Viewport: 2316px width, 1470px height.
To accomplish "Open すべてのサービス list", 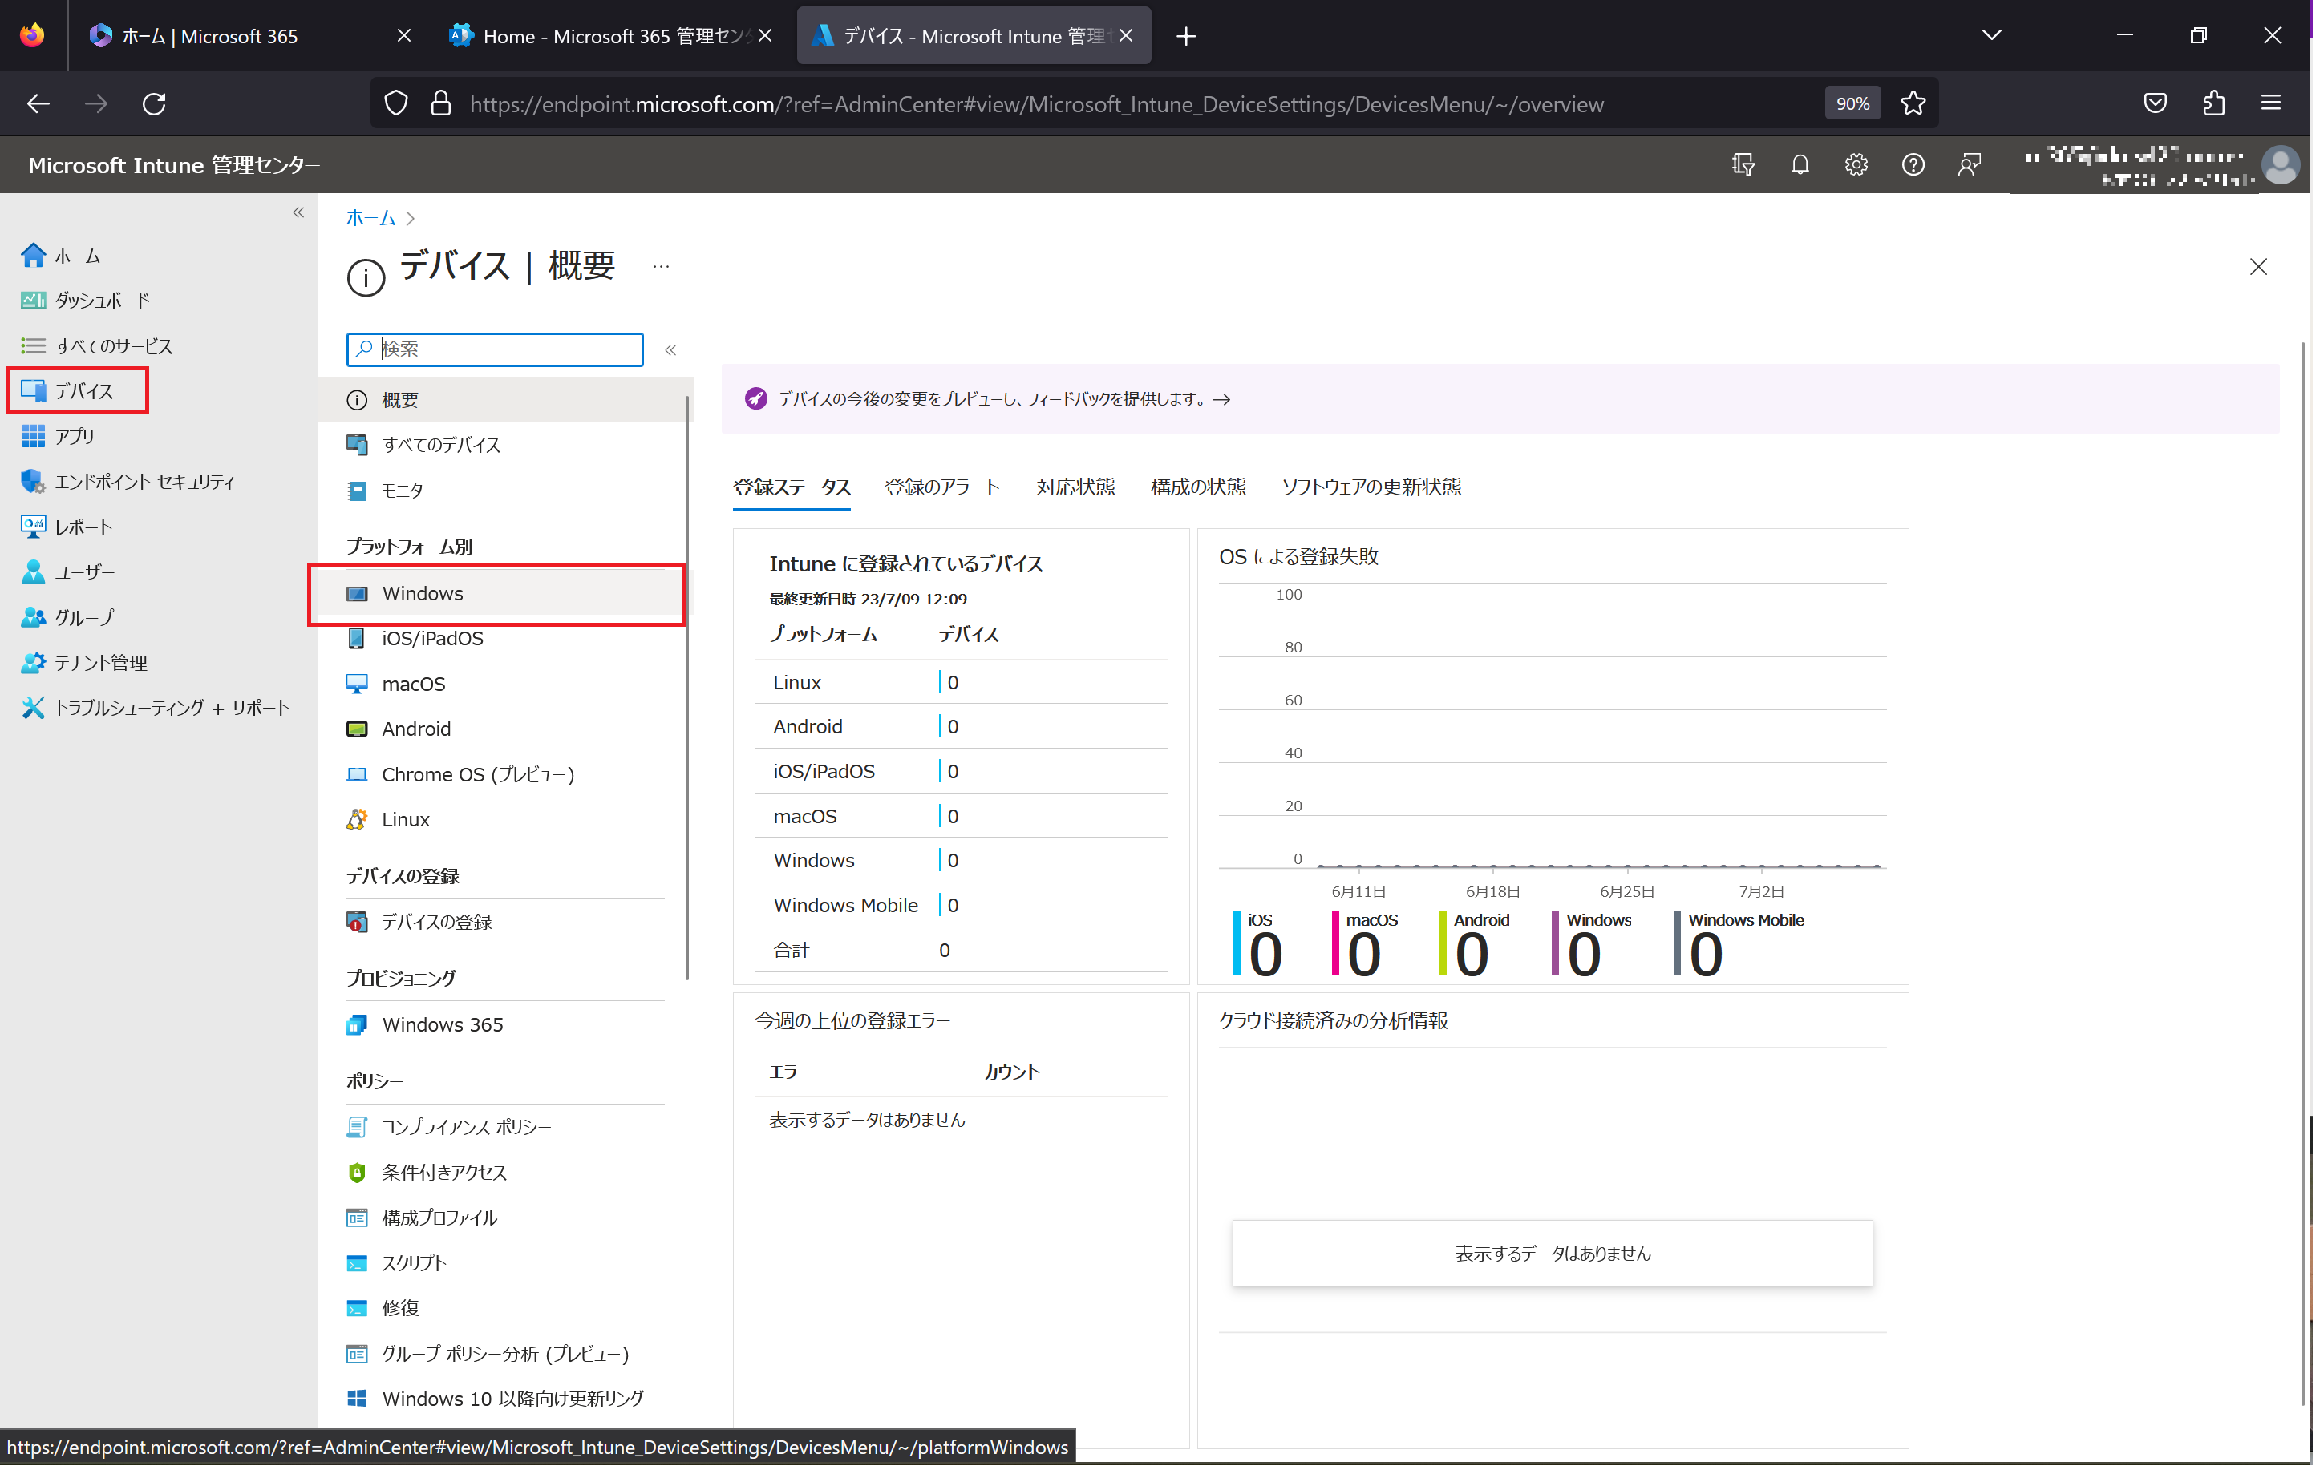I will tap(96, 346).
